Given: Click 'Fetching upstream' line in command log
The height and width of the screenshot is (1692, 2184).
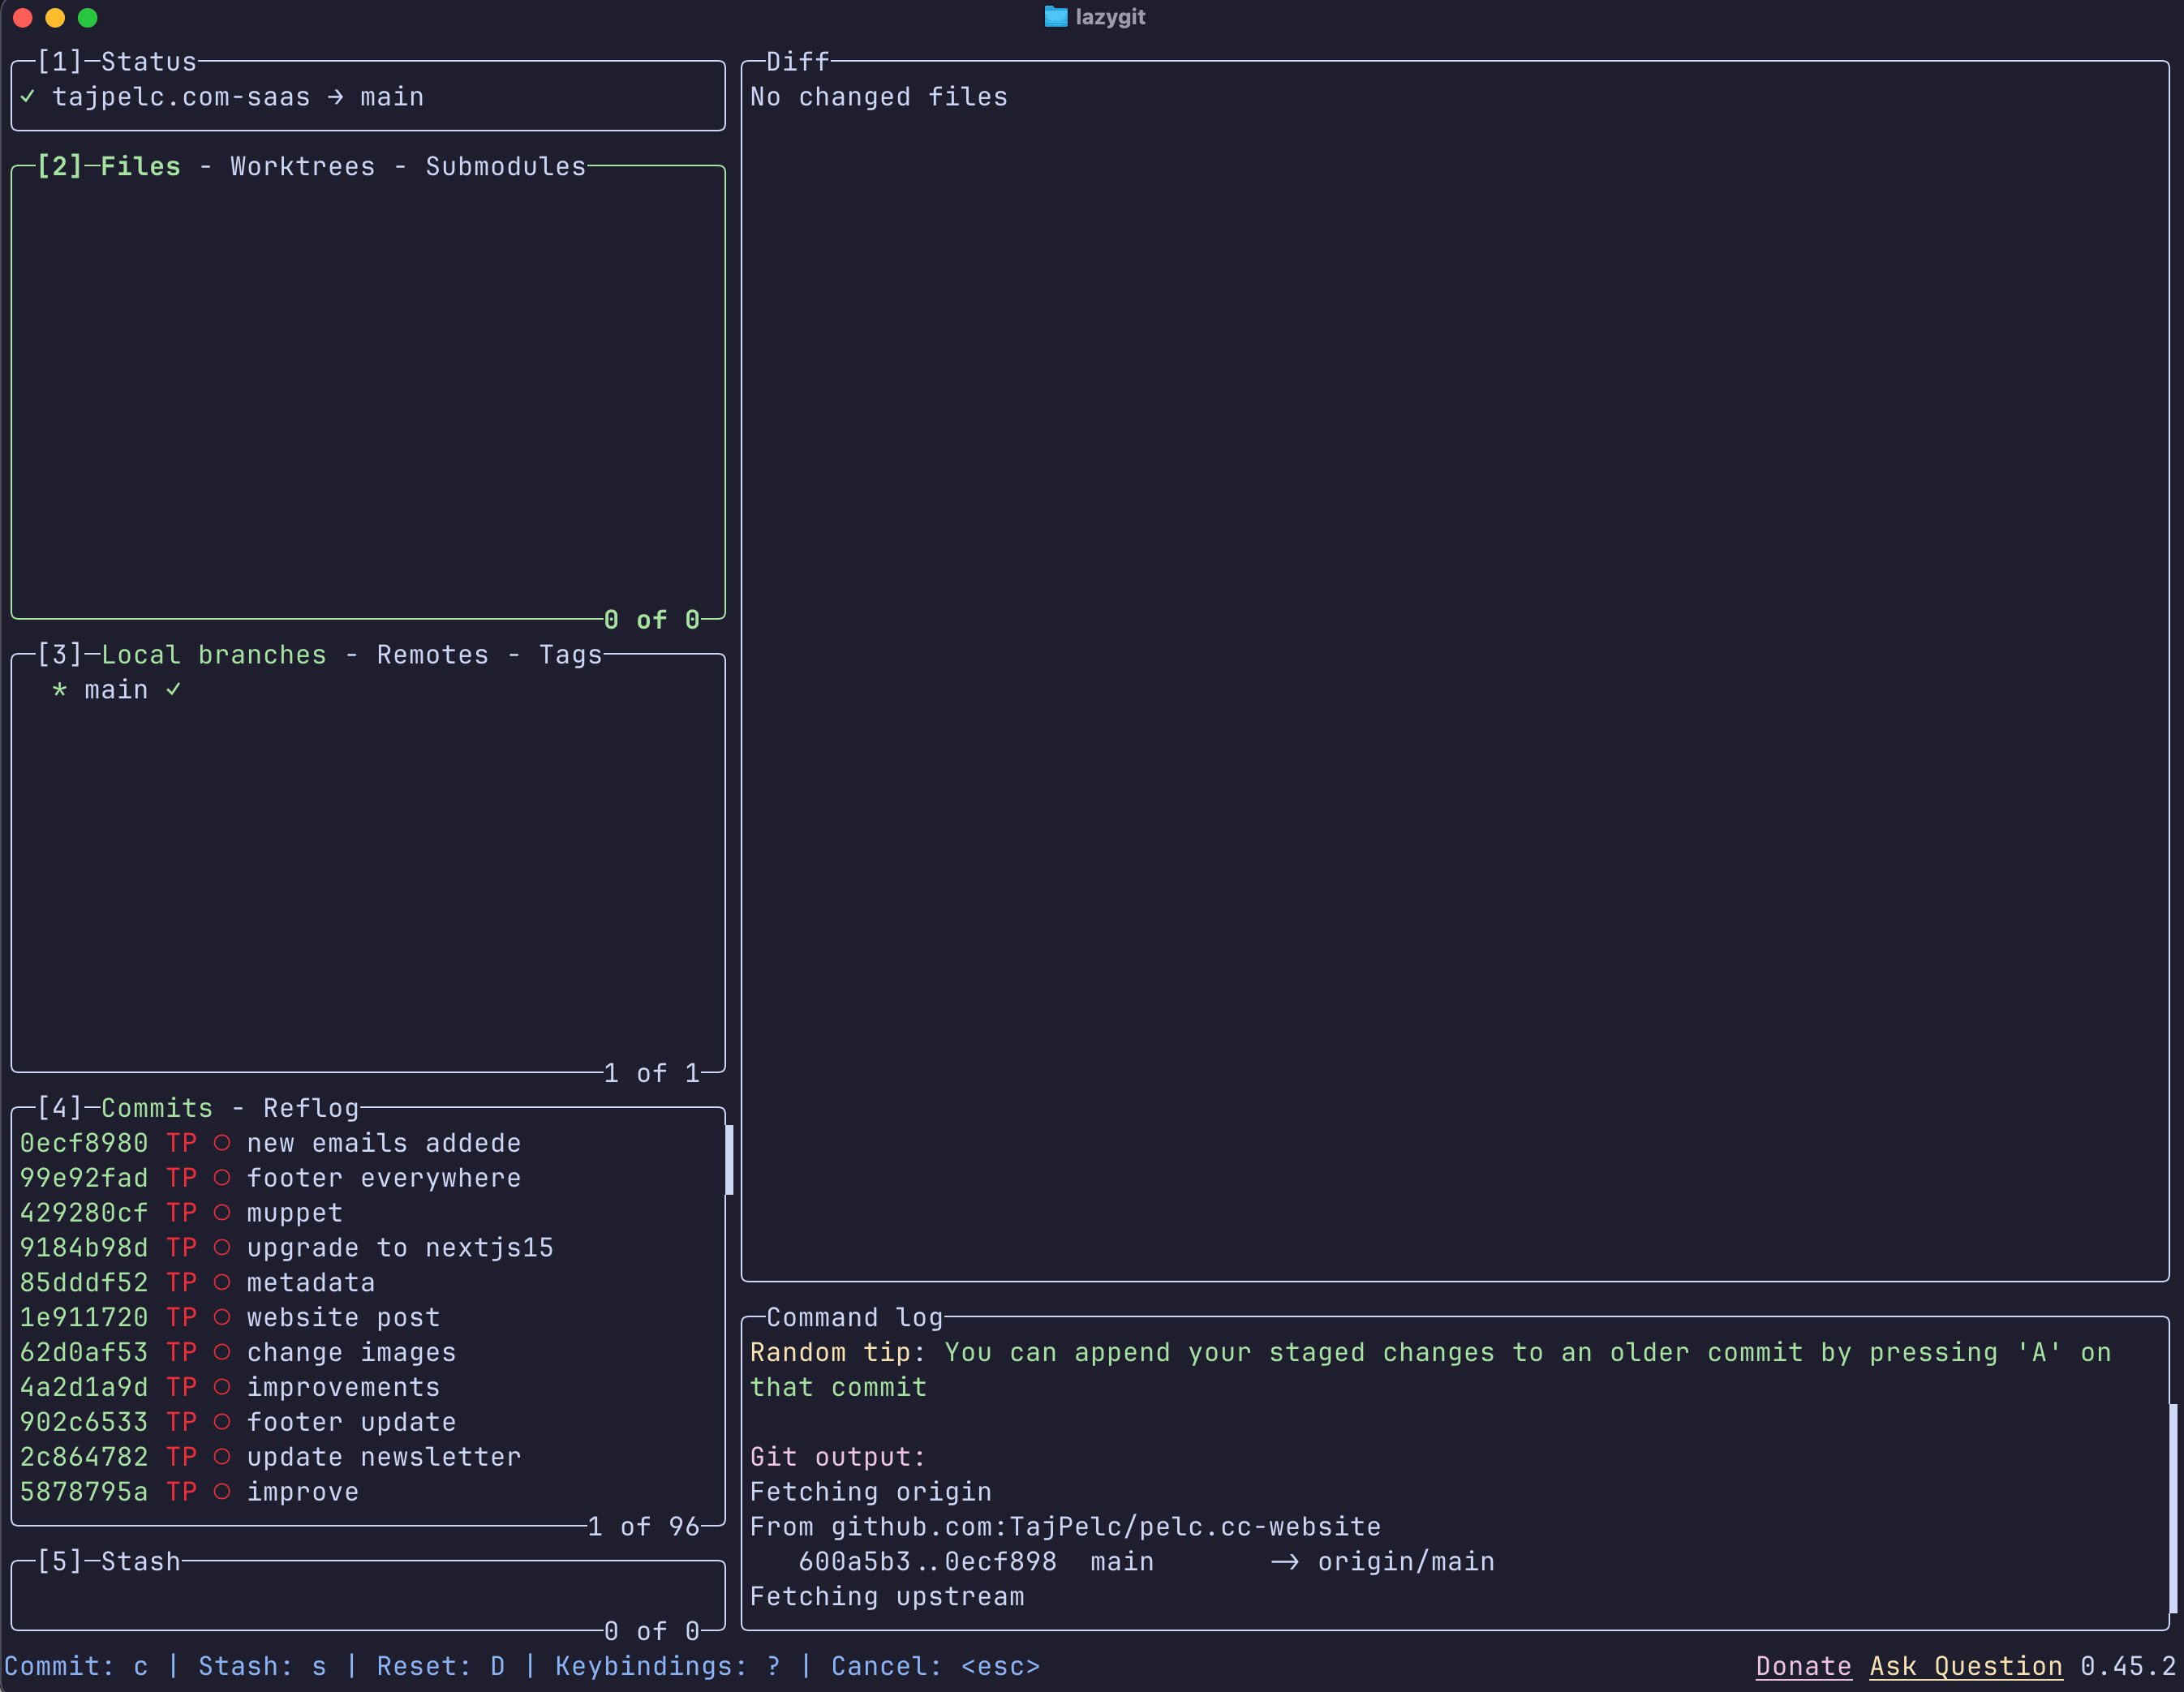Looking at the screenshot, I should point(887,1597).
